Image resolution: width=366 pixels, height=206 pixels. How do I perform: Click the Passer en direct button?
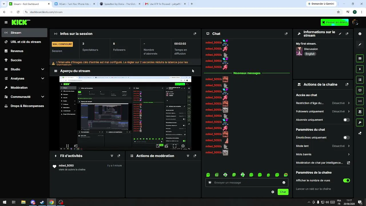[335, 22]
